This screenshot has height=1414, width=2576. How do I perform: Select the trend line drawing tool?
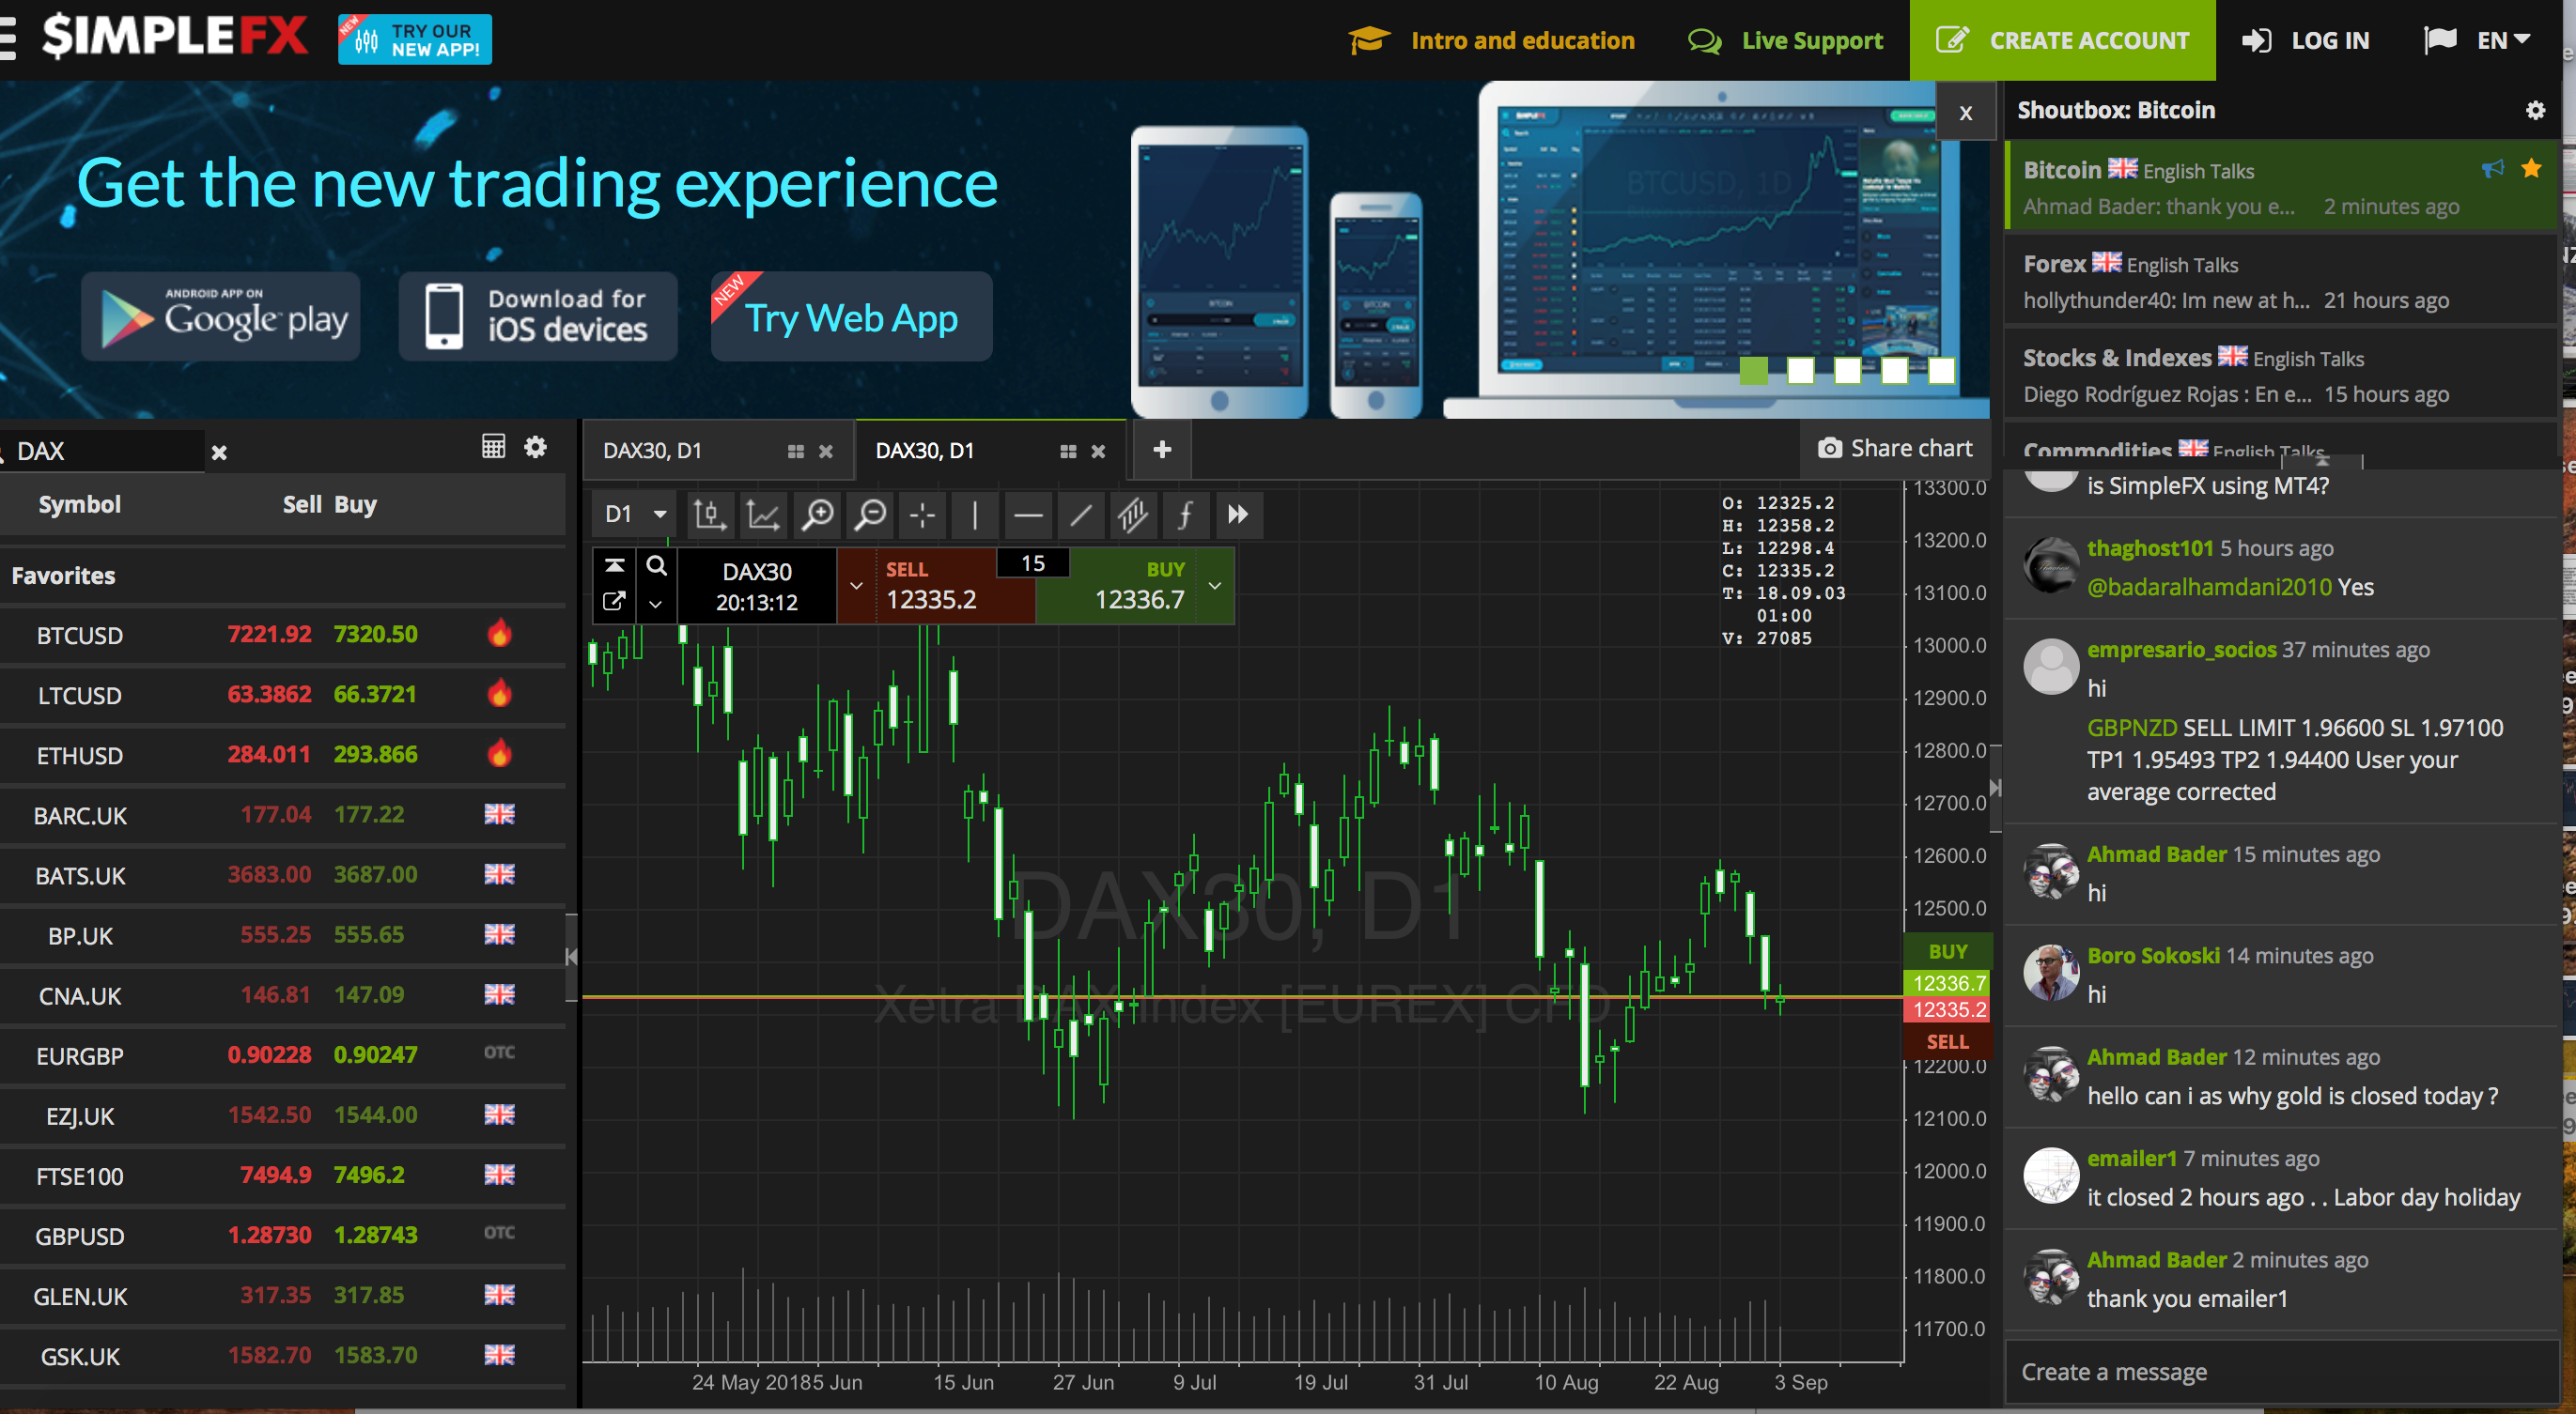(x=1081, y=515)
